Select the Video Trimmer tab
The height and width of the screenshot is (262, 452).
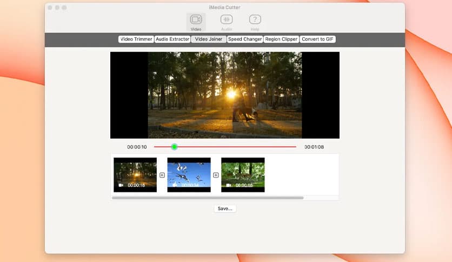[136, 39]
